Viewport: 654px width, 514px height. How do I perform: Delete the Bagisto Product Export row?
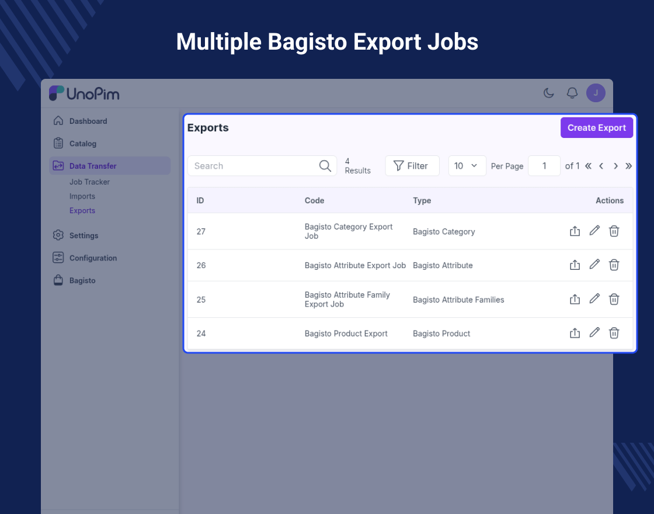tap(614, 333)
